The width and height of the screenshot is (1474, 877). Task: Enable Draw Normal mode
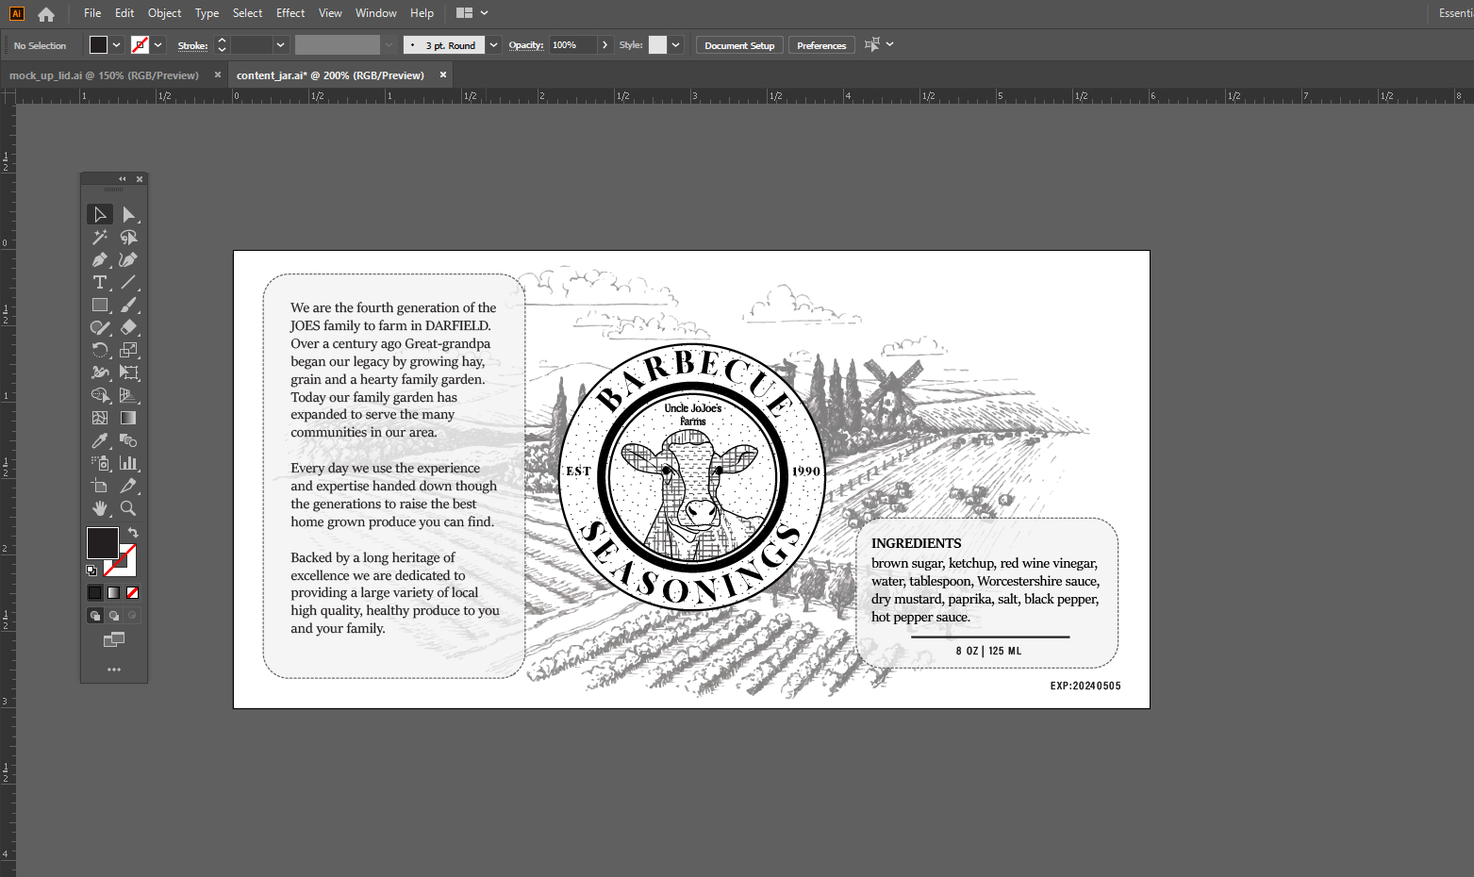(x=95, y=616)
